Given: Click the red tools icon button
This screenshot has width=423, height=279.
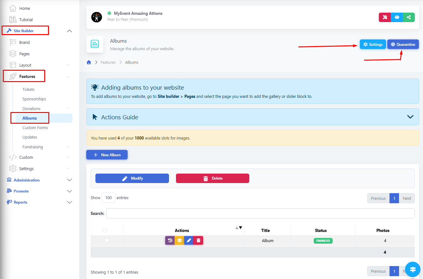Looking at the screenshot, I should 385,17.
